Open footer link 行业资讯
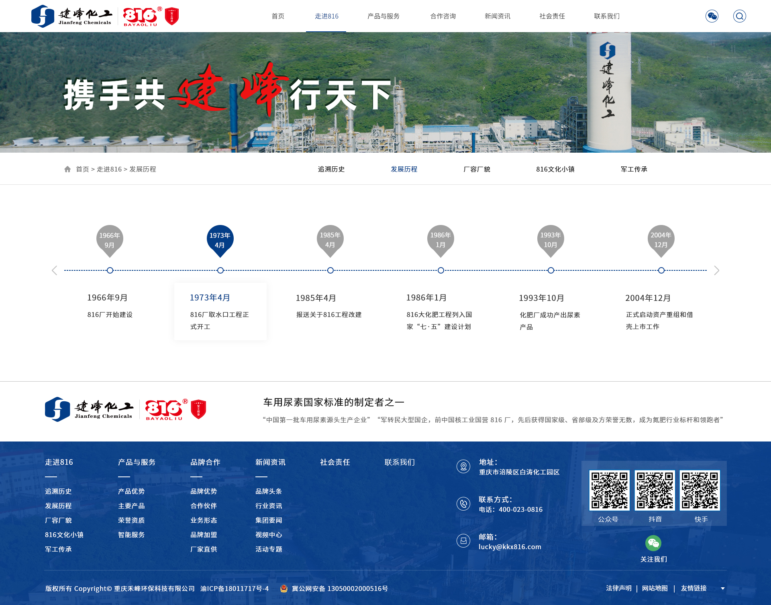 pos(269,506)
